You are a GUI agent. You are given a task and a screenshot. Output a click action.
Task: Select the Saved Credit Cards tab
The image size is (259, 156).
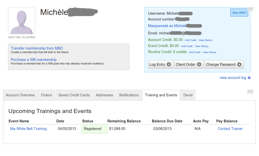tap(74, 95)
